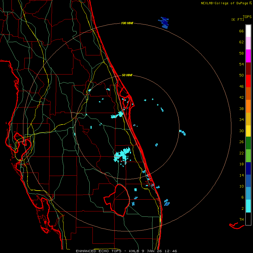Click legend value 30

[241, 131]
